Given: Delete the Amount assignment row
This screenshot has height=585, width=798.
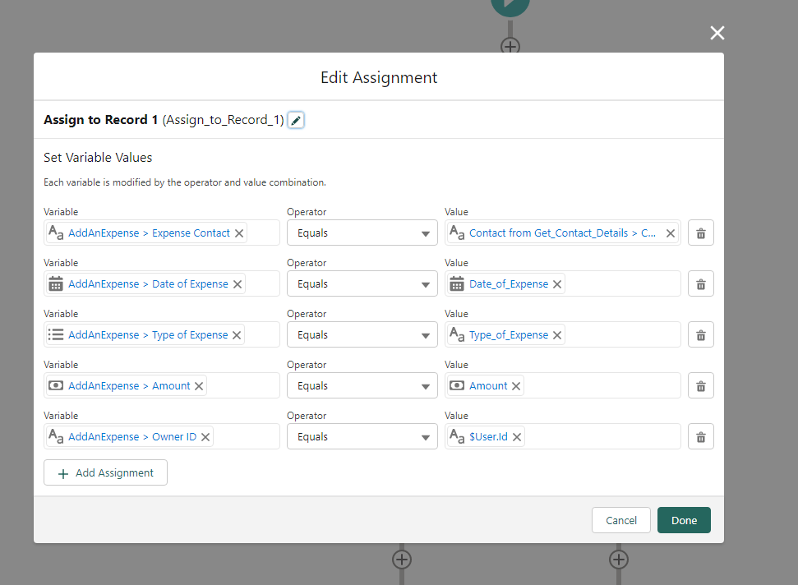Looking at the screenshot, I should (x=700, y=386).
